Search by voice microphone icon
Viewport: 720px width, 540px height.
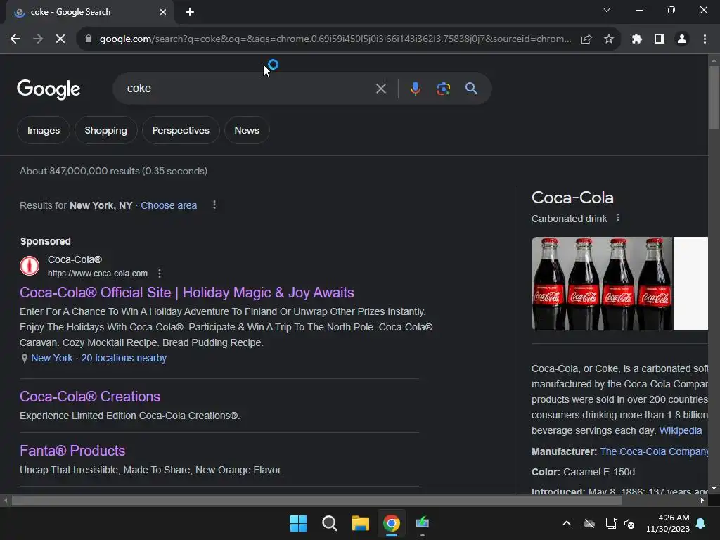(x=415, y=89)
